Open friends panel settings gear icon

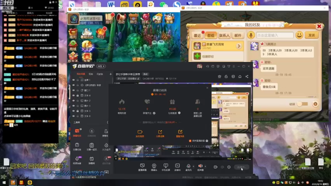coord(315,104)
